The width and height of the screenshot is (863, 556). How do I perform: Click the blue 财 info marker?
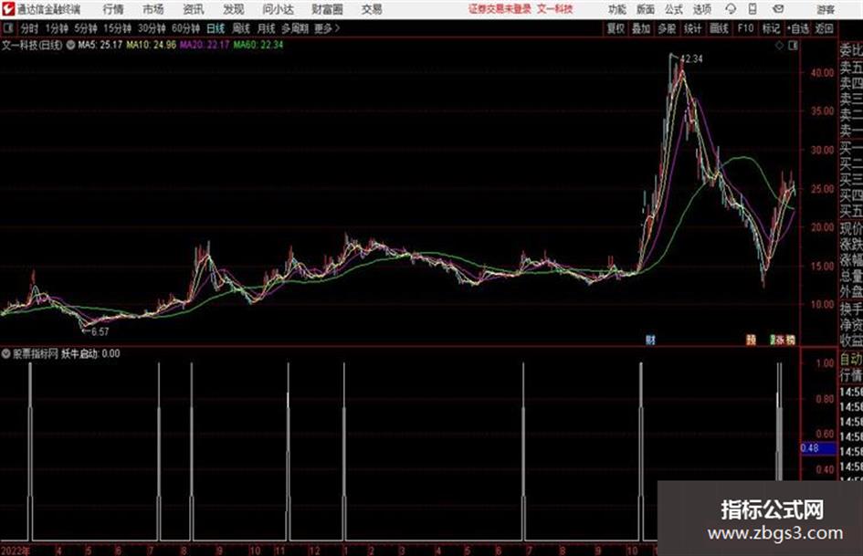[650, 340]
